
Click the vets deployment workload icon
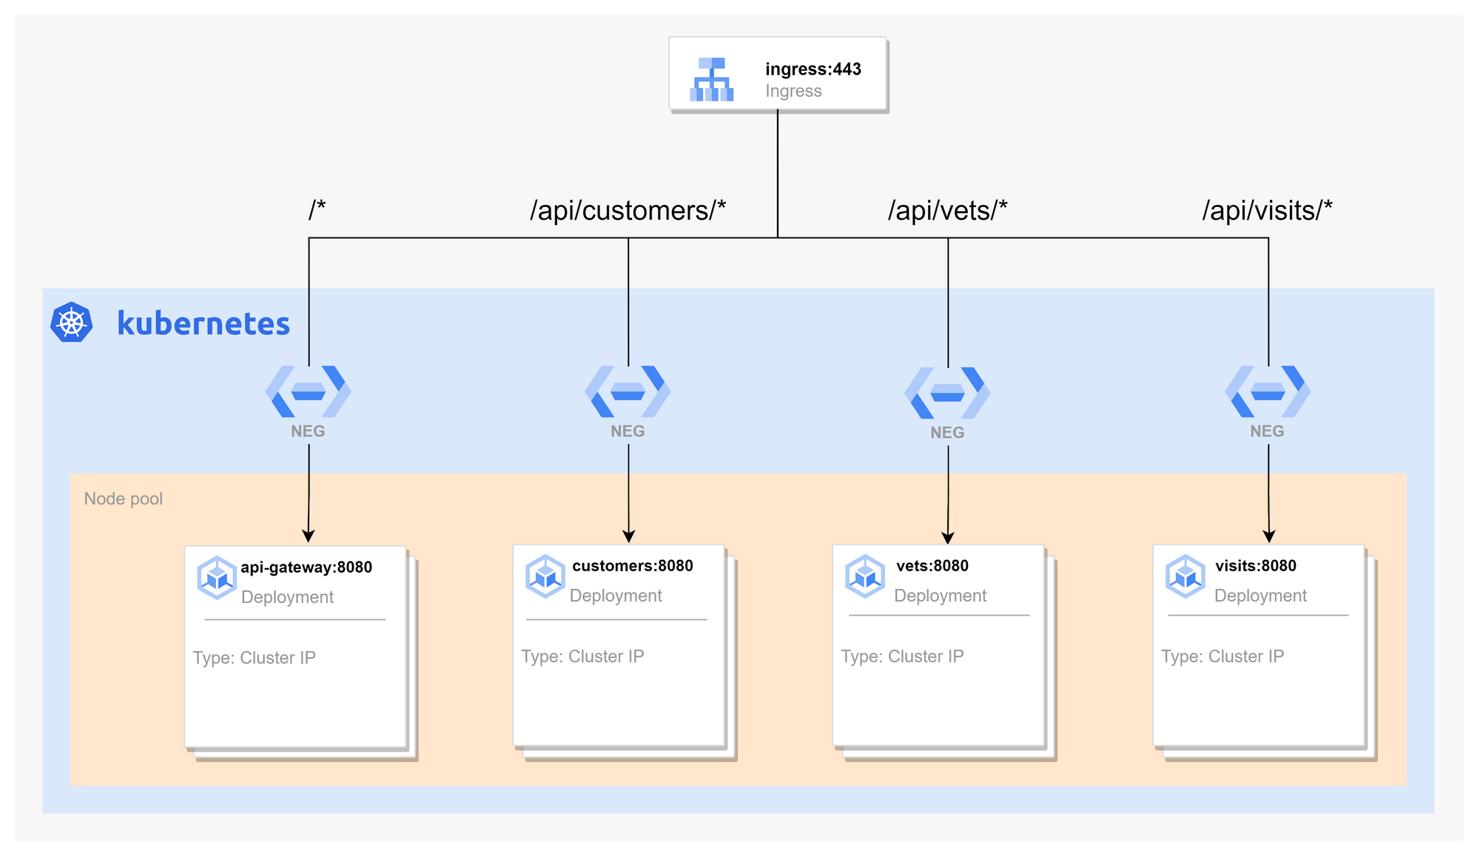click(863, 576)
